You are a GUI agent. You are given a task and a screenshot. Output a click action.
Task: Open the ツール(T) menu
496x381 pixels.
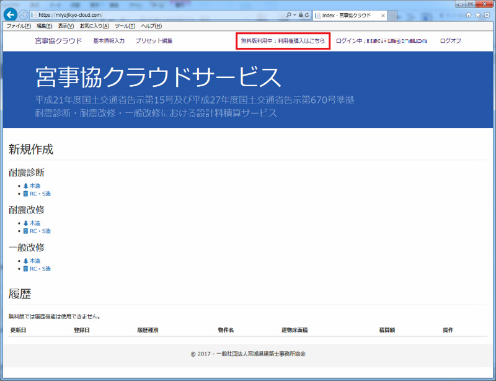pyautogui.click(x=125, y=26)
